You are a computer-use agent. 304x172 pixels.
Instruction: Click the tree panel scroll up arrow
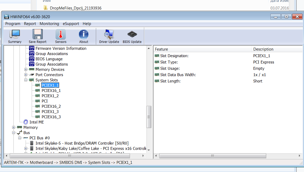pos(149,48)
